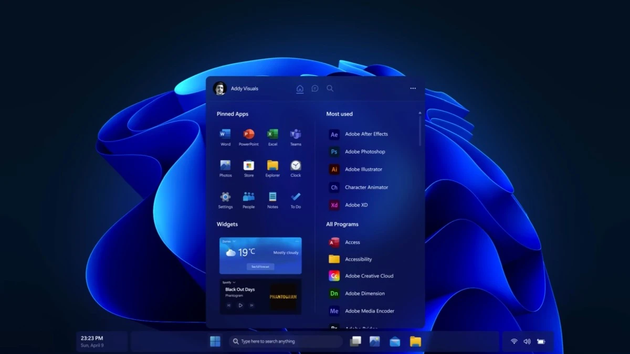Open the Clock pinned app
The image size is (630, 354).
tap(296, 166)
